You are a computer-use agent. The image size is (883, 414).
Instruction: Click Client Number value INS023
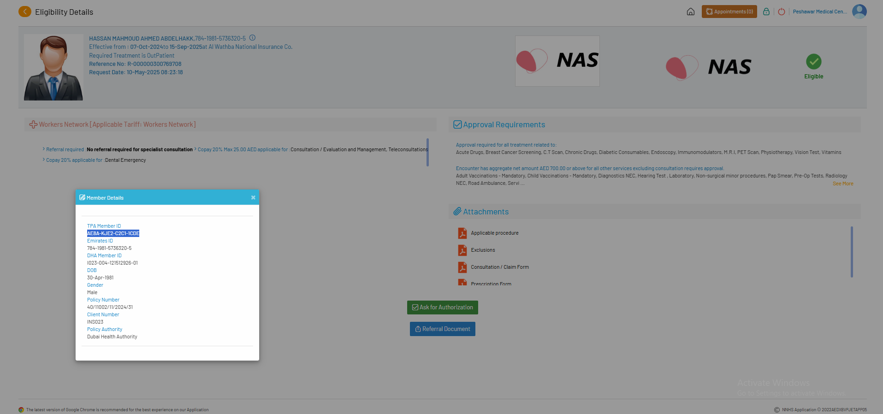click(x=95, y=322)
